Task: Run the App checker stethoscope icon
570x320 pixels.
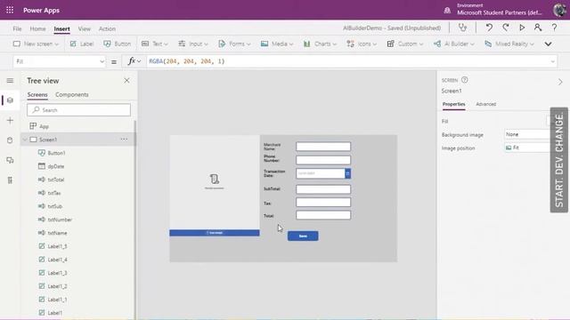Action: [x=462, y=28]
